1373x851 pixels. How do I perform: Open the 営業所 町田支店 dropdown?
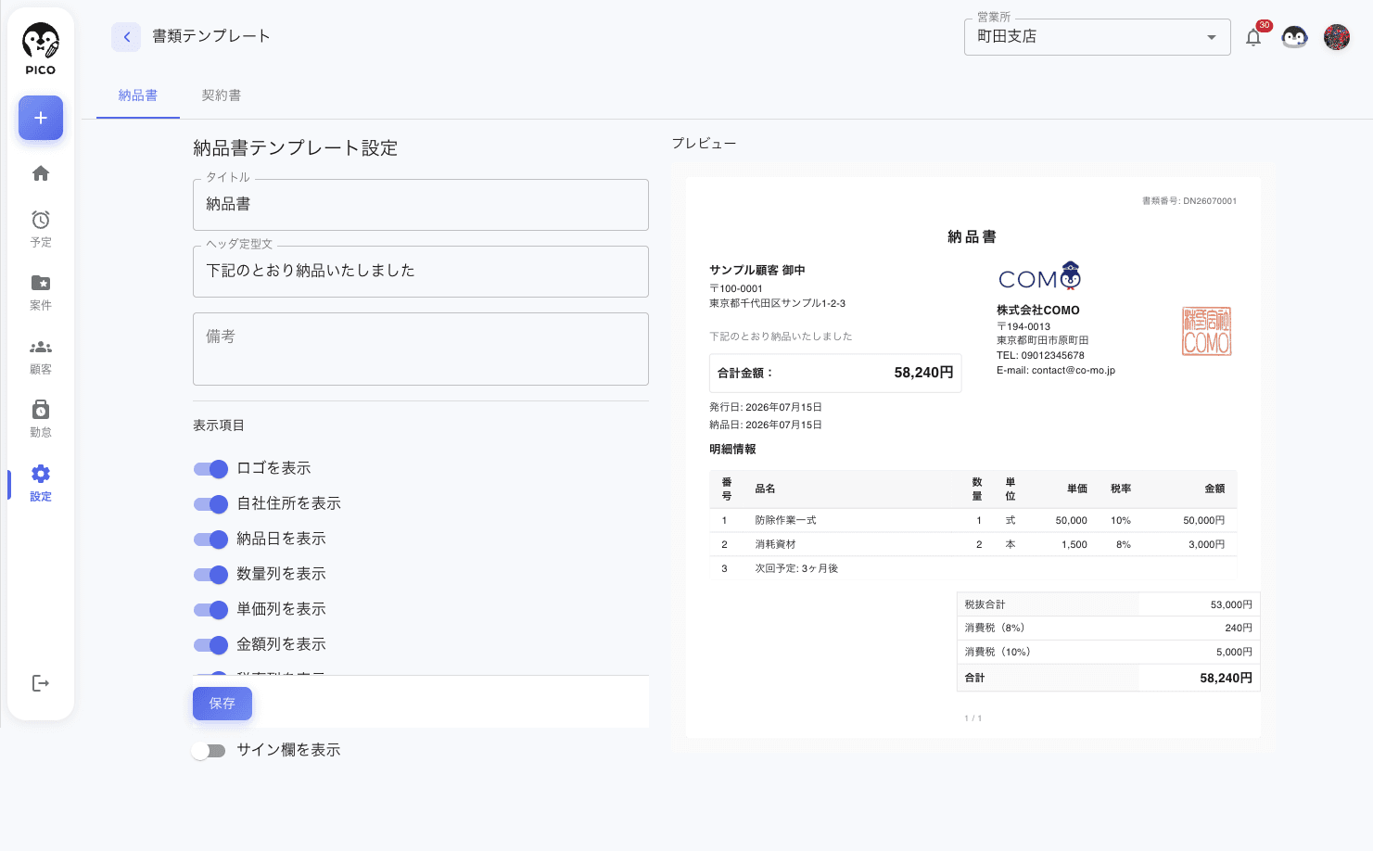tap(1098, 37)
